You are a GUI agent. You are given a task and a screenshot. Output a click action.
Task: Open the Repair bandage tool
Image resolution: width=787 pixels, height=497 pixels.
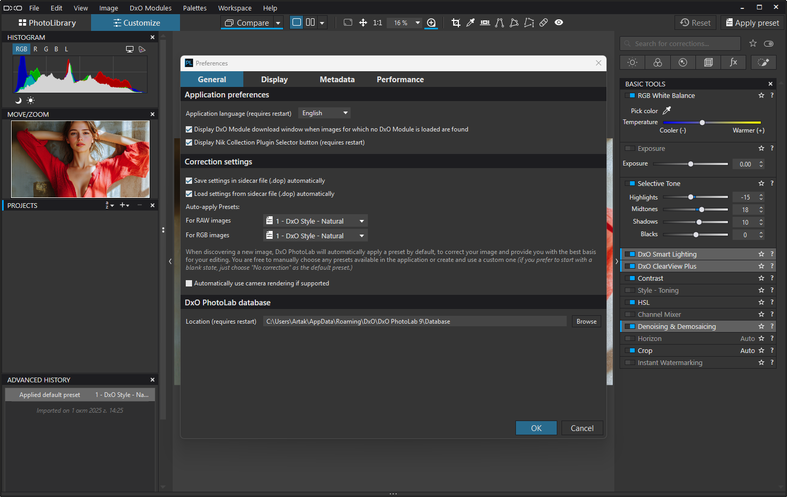pyautogui.click(x=544, y=23)
